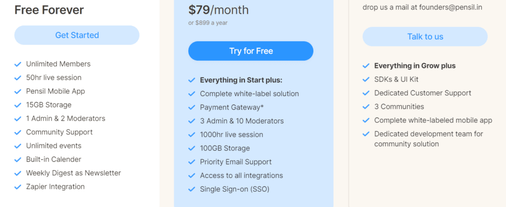The width and height of the screenshot is (506, 207).
Task: Click the Get Started button
Action: coord(77,35)
